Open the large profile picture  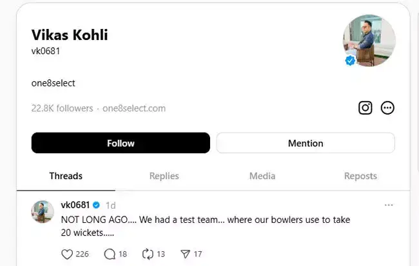point(369,41)
